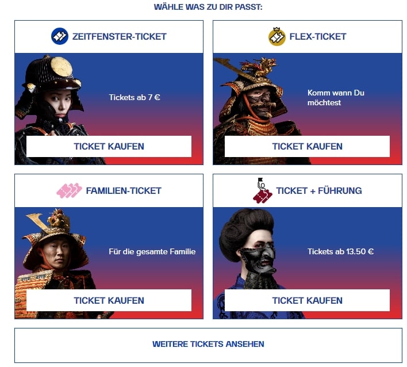
Task: Select the Familien-Ticket heading
Action: [124, 190]
